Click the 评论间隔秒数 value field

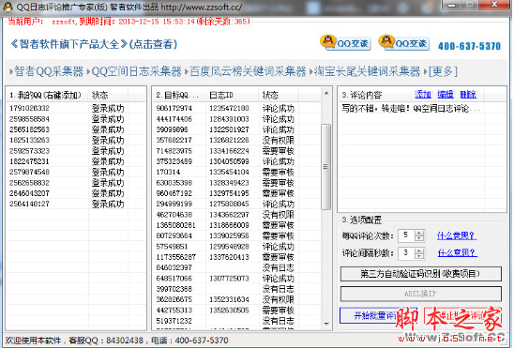406,253
